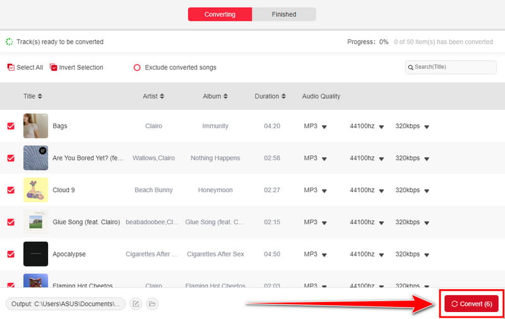The width and height of the screenshot is (505, 319).
Task: Switch to the Finished tab
Action: click(x=284, y=15)
